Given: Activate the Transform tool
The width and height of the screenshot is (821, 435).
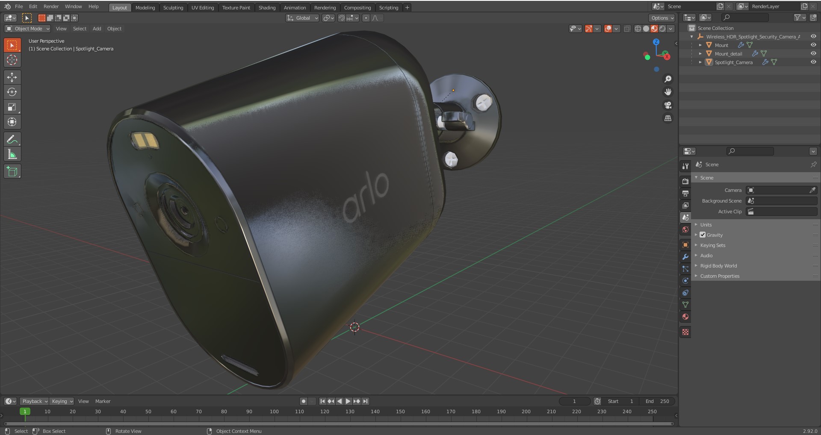Looking at the screenshot, I should click(x=12, y=122).
